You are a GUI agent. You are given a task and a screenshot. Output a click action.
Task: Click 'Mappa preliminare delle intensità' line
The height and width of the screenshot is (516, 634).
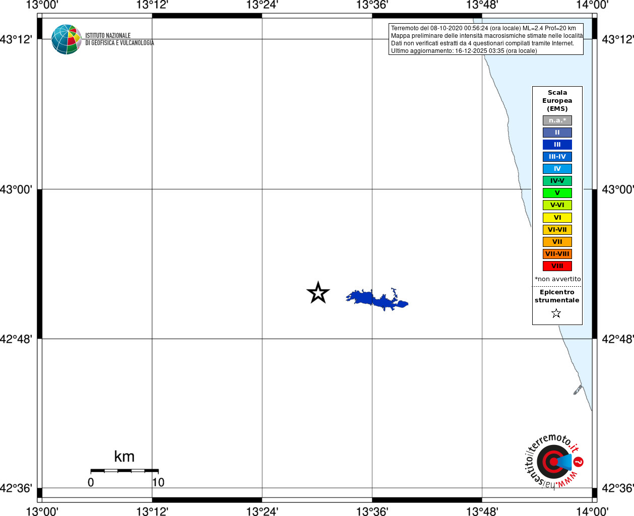(x=487, y=36)
